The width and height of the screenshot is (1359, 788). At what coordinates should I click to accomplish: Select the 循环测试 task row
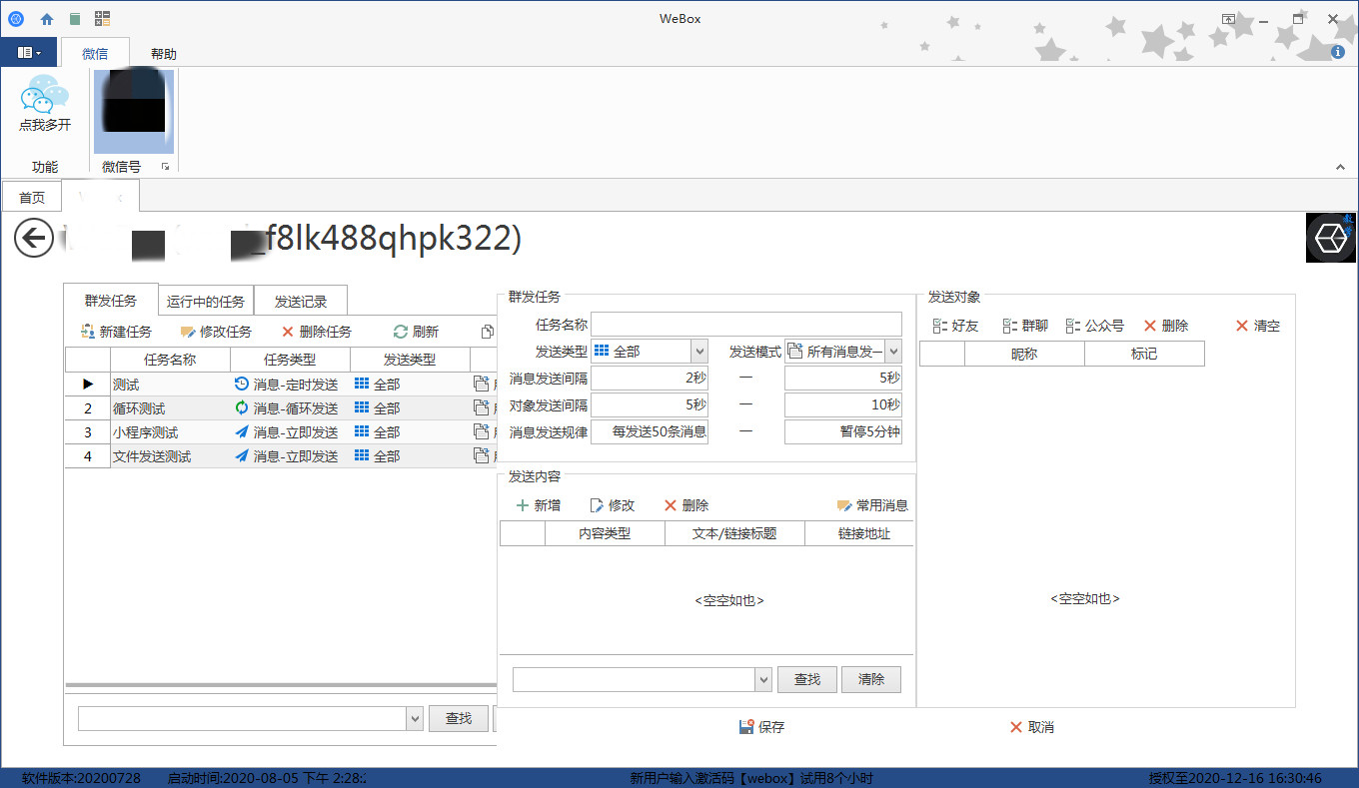(x=281, y=407)
